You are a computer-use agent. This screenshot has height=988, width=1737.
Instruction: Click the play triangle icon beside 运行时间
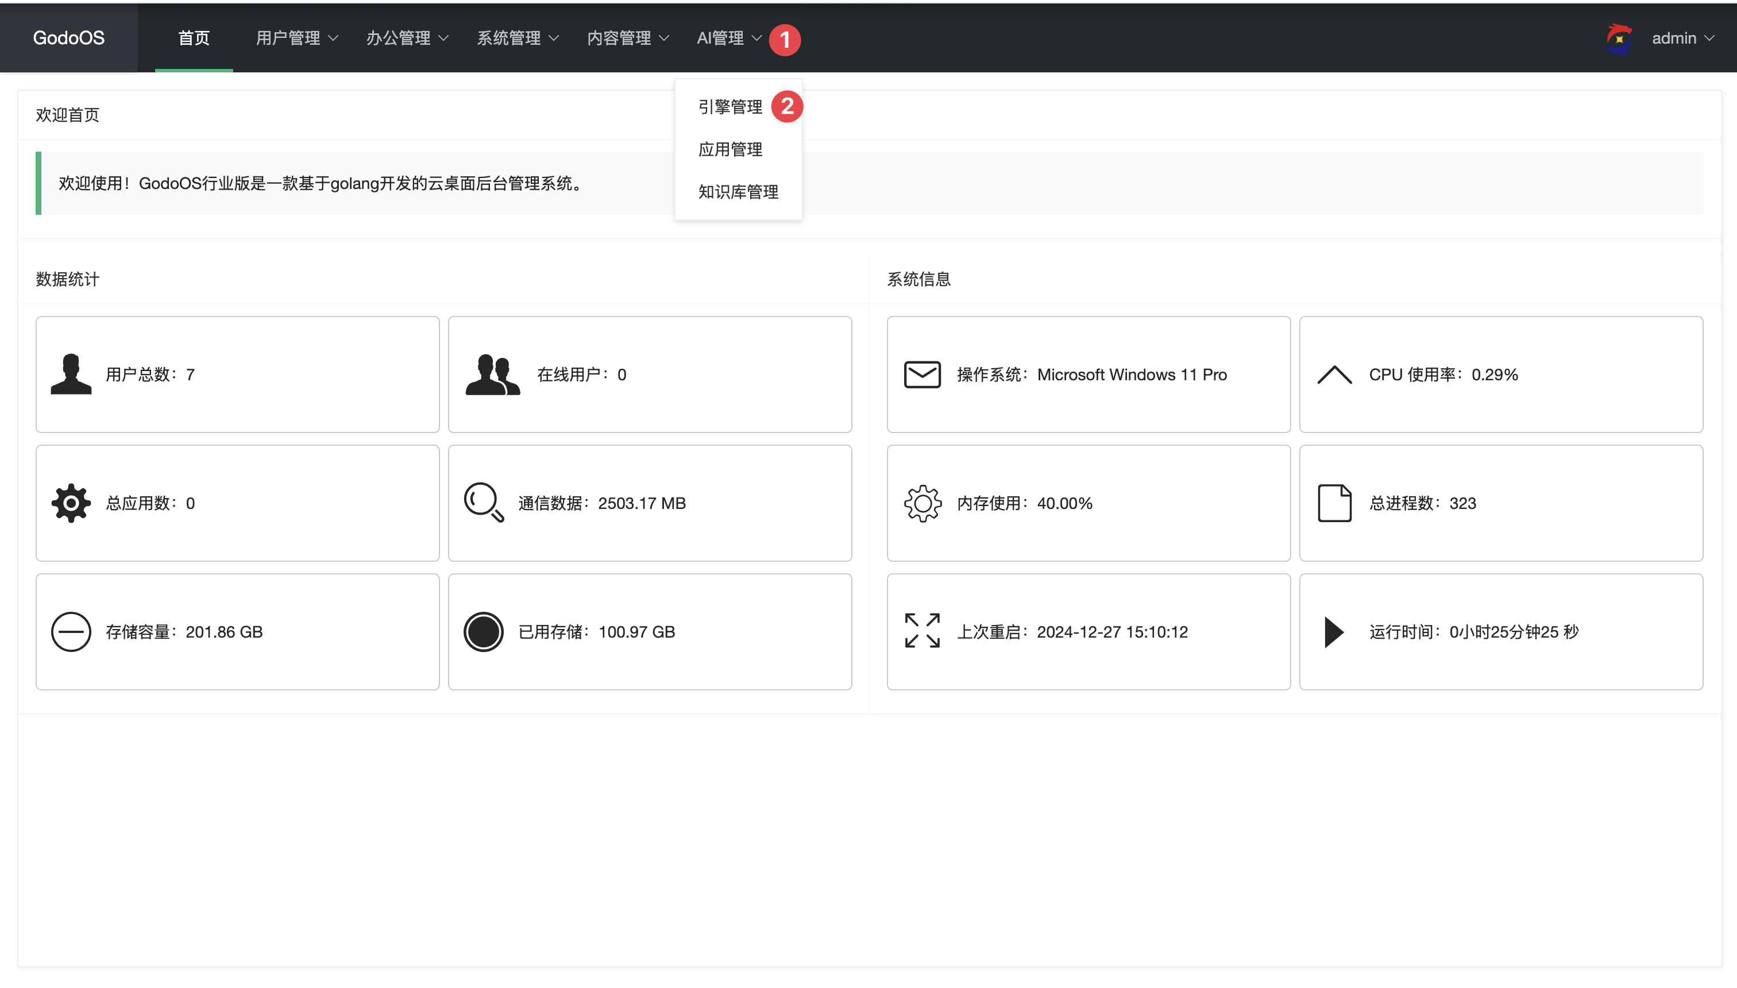coord(1332,632)
